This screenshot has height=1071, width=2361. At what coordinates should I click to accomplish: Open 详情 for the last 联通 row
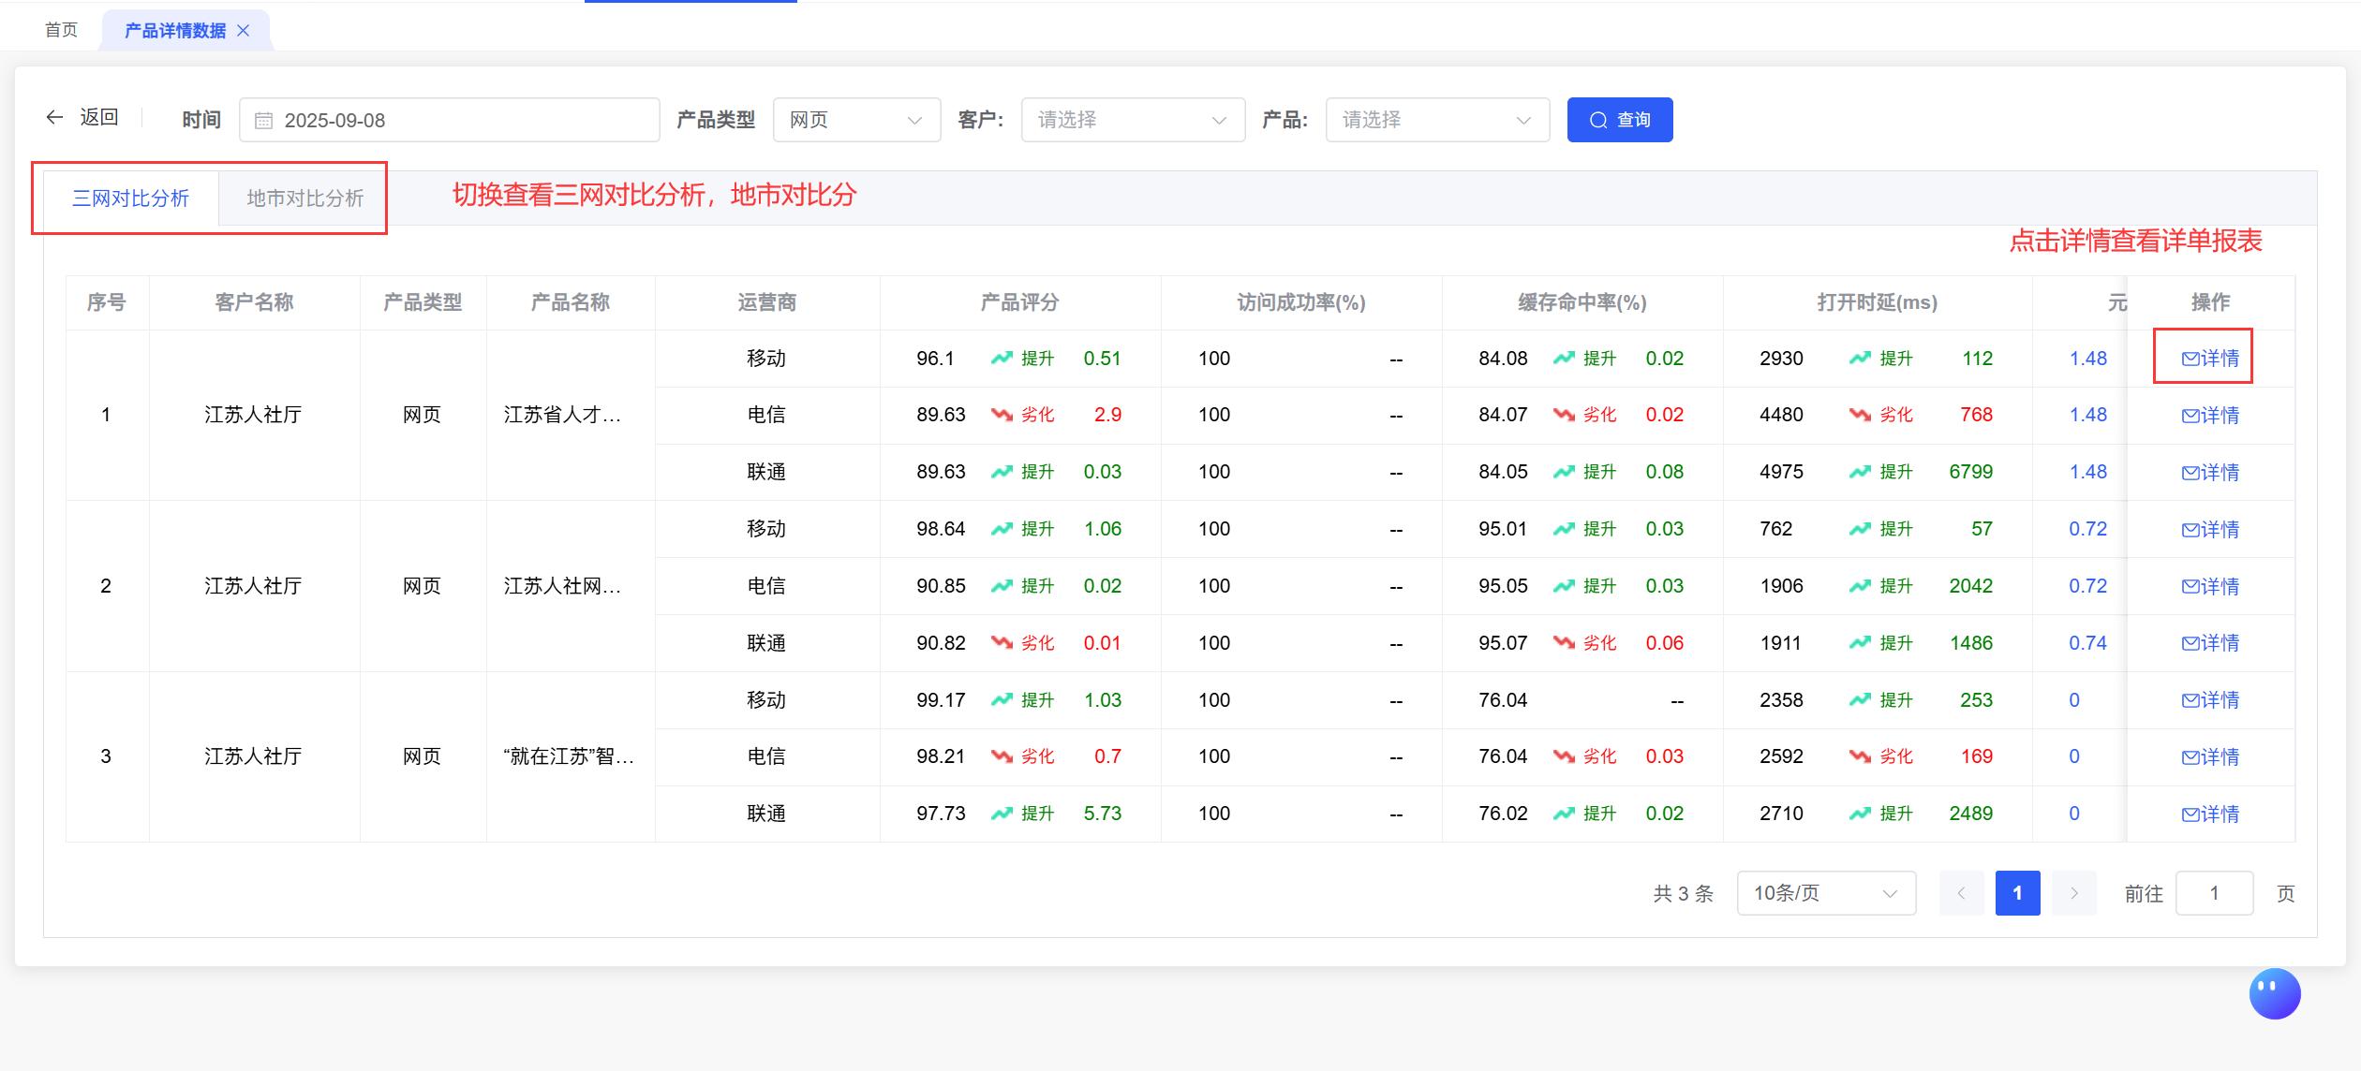coord(2210,814)
